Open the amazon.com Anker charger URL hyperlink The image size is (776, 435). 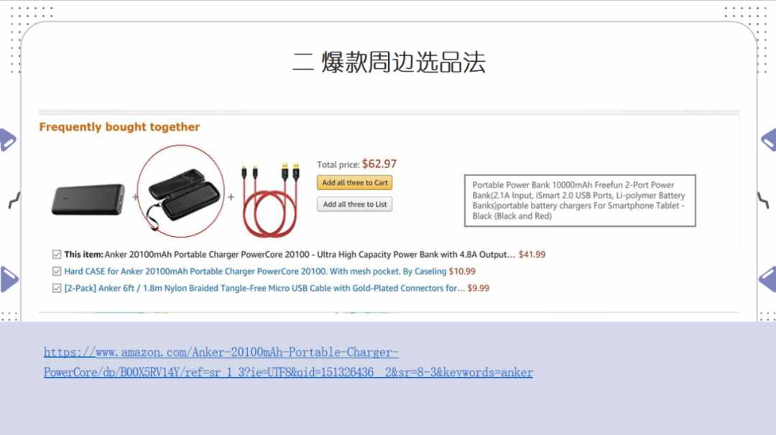click(288, 362)
